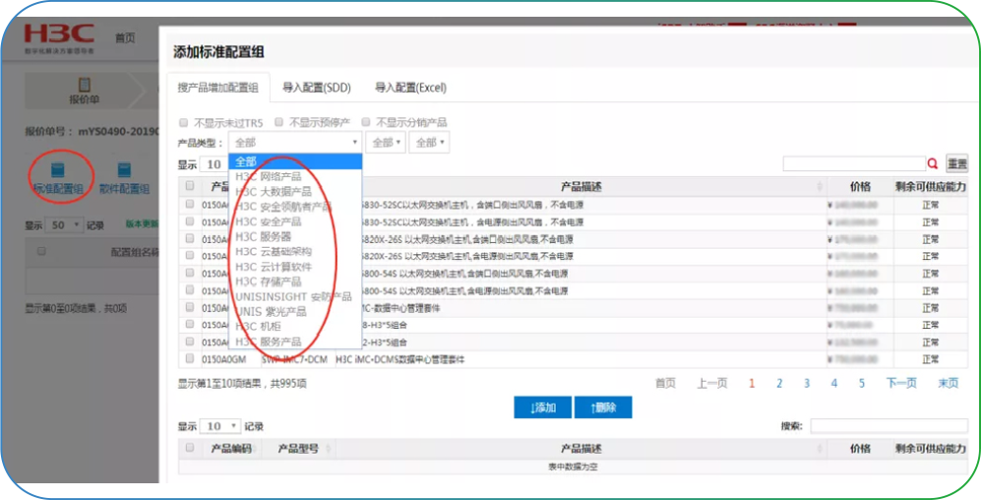Screen dimensions: 981x500
Task: Check the 不显示分销产品 checkbox
Action: (x=366, y=122)
